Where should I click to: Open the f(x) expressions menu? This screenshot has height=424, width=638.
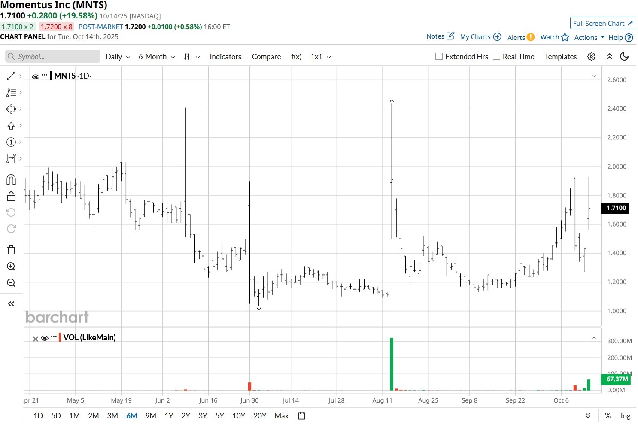point(296,57)
